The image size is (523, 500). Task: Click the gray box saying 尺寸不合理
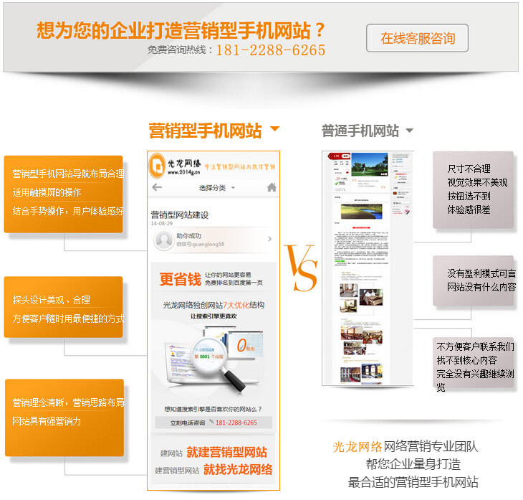click(473, 189)
